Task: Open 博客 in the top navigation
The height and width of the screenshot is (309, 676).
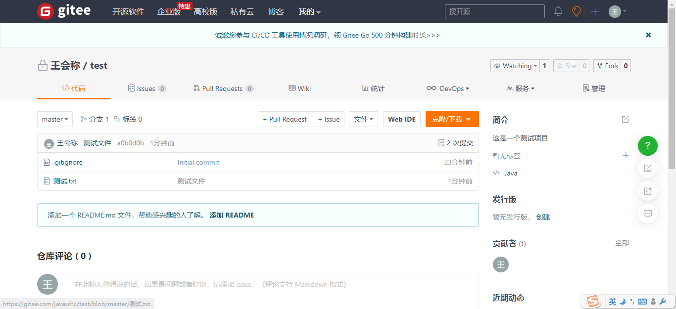Action: pyautogui.click(x=276, y=11)
